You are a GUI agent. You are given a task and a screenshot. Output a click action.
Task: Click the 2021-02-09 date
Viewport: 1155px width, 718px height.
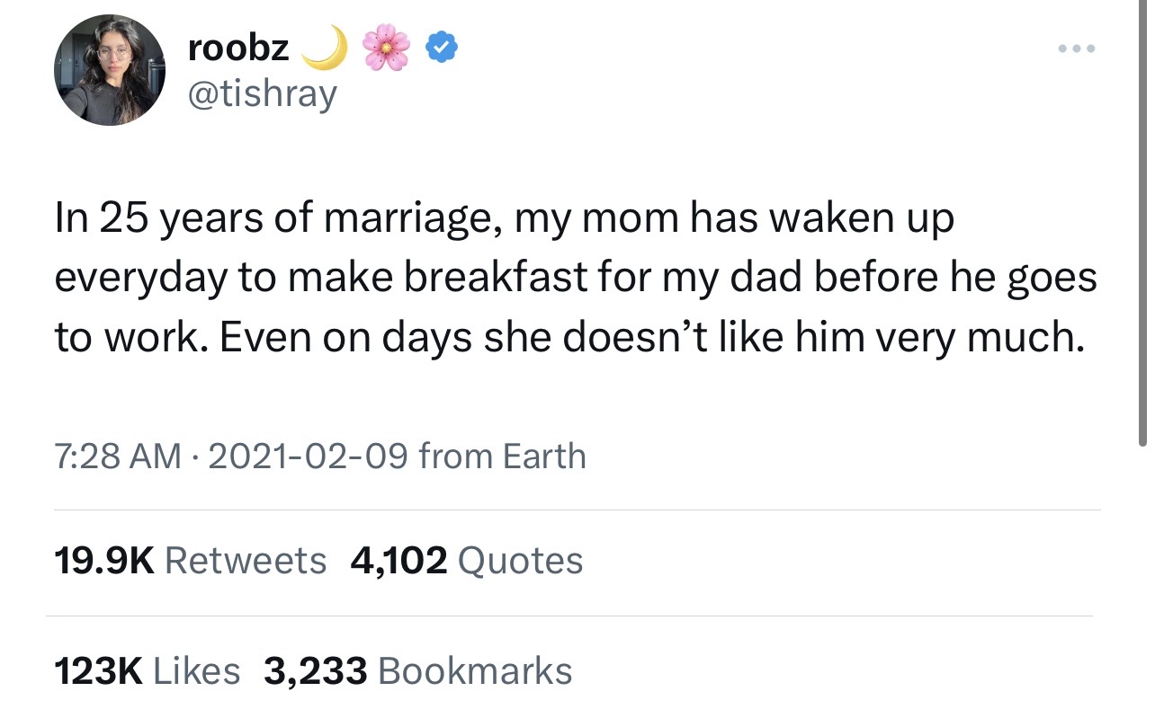coord(308,457)
